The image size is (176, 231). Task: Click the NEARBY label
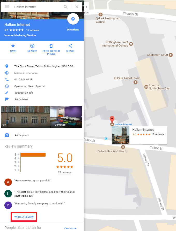[32, 51]
